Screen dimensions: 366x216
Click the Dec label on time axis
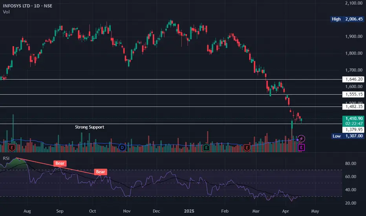point(156,211)
